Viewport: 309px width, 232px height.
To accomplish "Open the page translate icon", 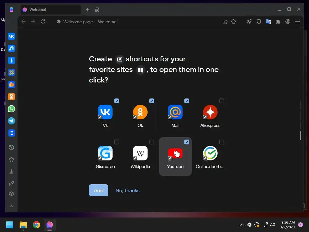I will 268,22.
